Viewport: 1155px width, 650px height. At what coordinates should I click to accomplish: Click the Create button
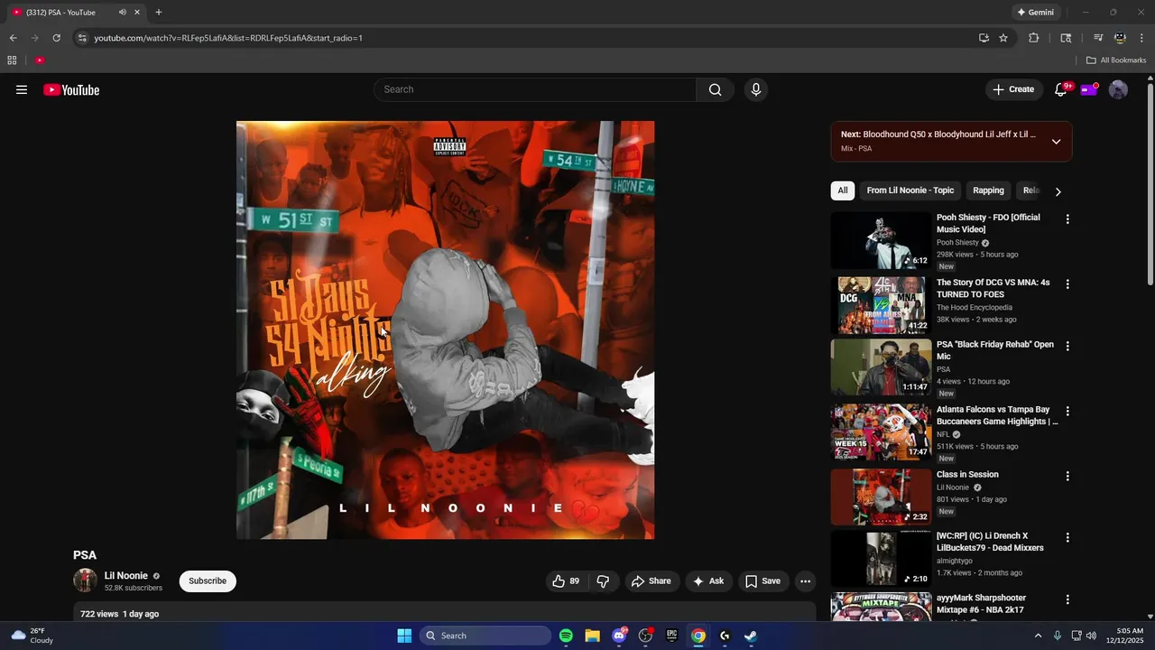click(1014, 89)
